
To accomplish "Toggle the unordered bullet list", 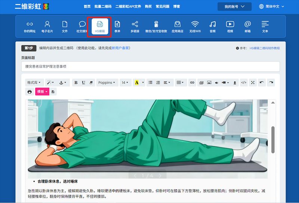I will 150,82.
